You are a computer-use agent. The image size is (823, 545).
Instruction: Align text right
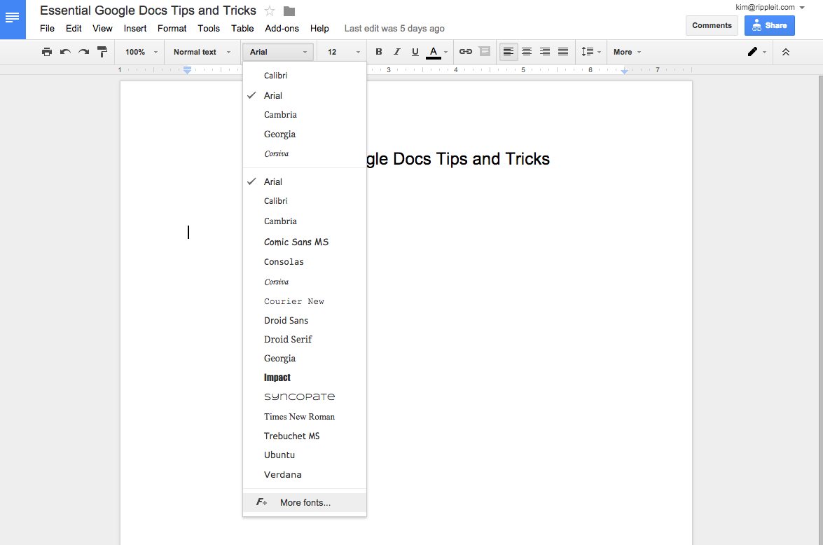pyautogui.click(x=545, y=52)
